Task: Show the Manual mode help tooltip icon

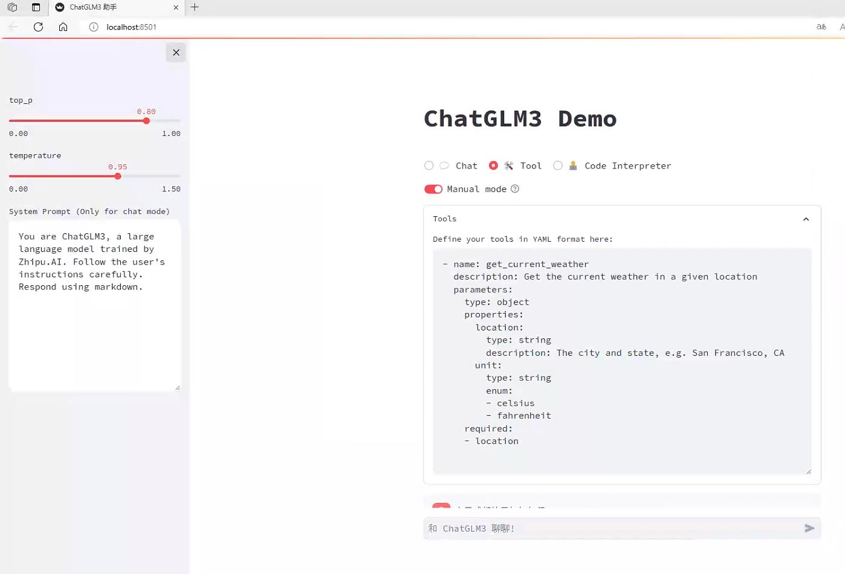Action: [515, 189]
